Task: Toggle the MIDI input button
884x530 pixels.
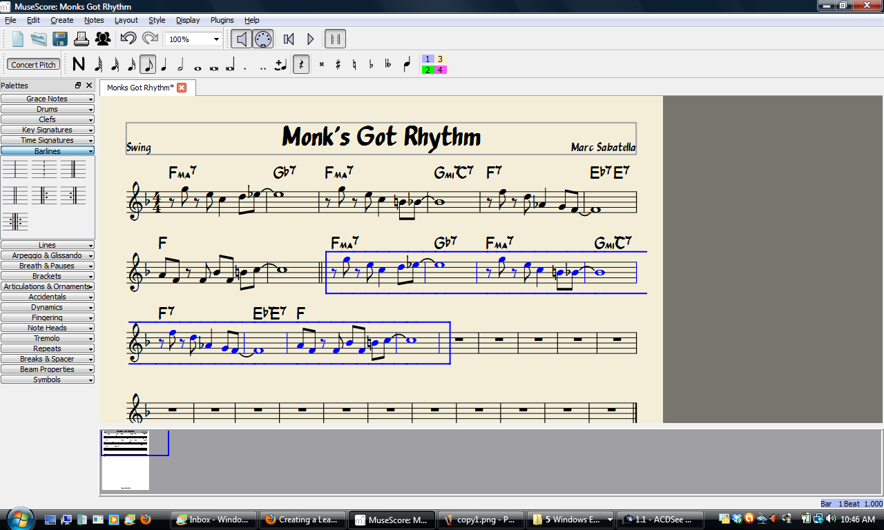Action: point(263,39)
